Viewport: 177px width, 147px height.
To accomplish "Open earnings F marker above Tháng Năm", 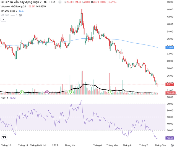I will (110, 92).
